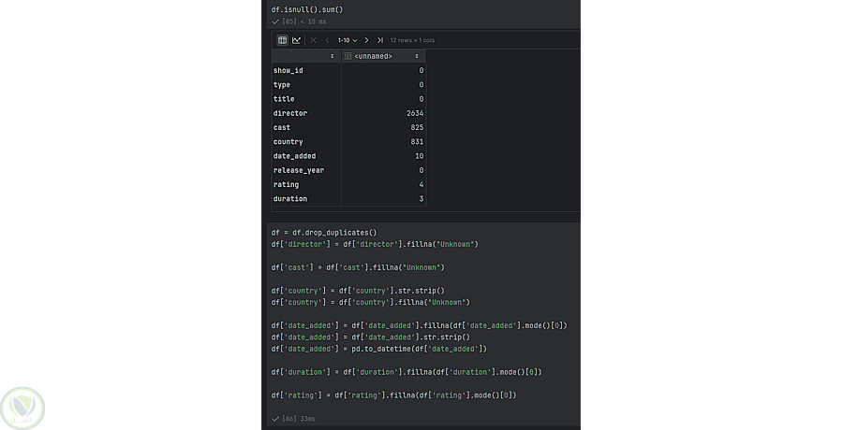Click the date_added row value 10
Image resolution: width=843 pixels, height=430 pixels.
click(419, 156)
